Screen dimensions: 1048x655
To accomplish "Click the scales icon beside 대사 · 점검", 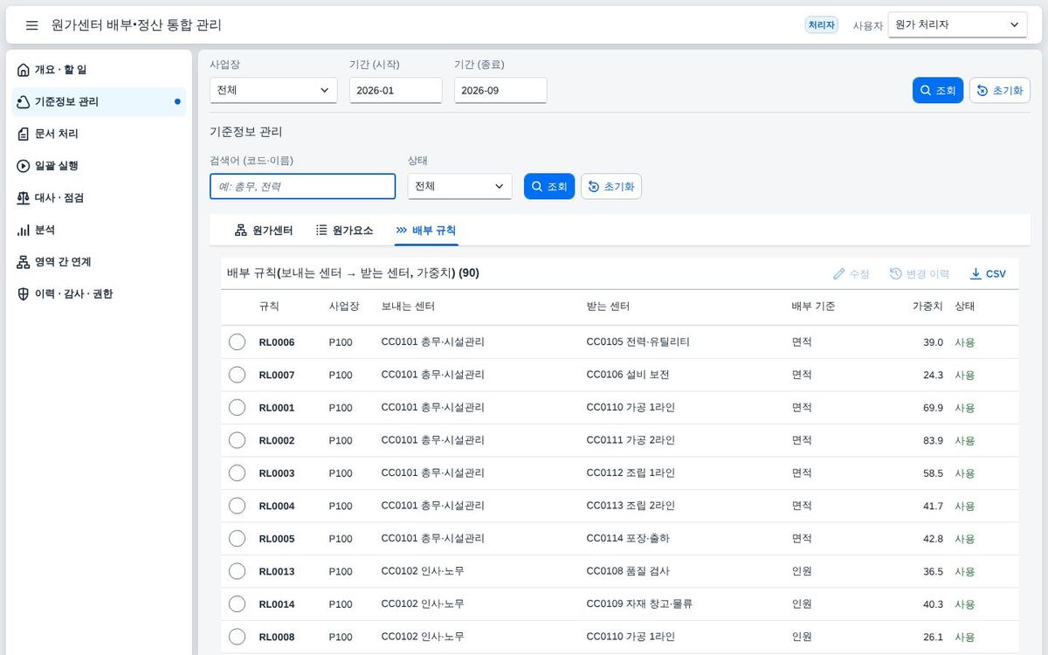I will (24, 198).
